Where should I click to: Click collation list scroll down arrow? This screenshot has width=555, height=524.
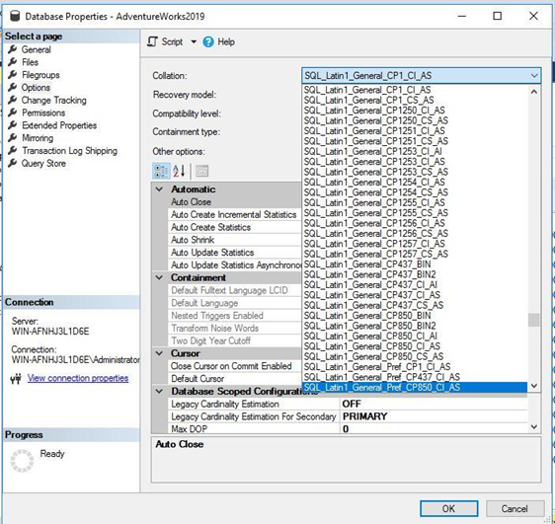pyautogui.click(x=534, y=386)
